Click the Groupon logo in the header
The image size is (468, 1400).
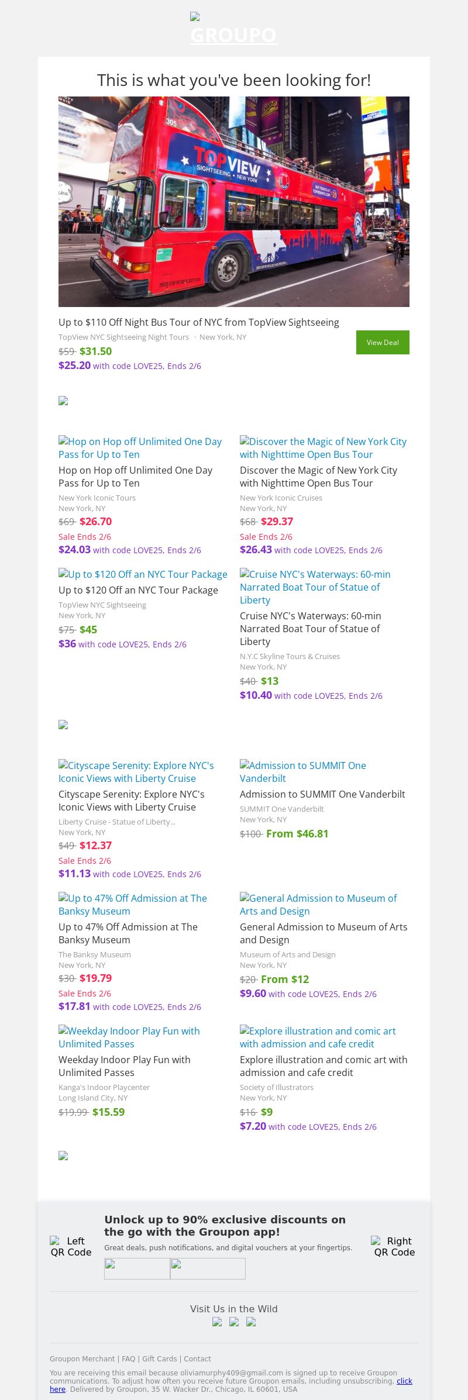pos(234,29)
